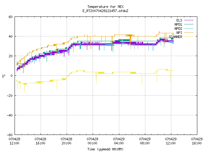Select the ELS legend label
The image size is (203, 152).
point(179,20)
